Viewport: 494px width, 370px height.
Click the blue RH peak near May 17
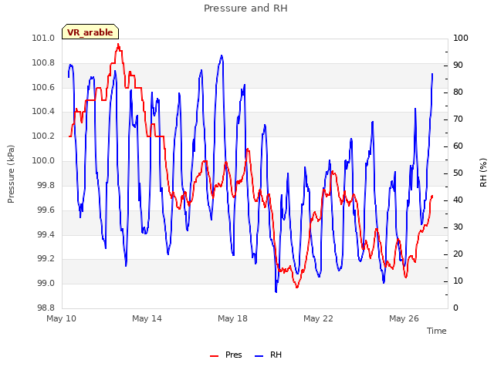222,56
